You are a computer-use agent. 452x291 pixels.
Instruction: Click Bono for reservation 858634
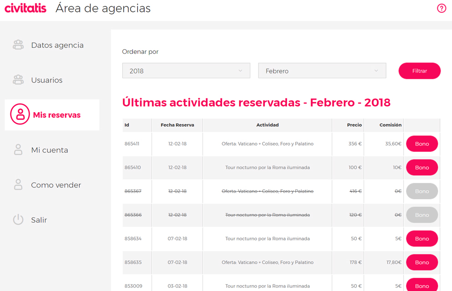coord(422,239)
